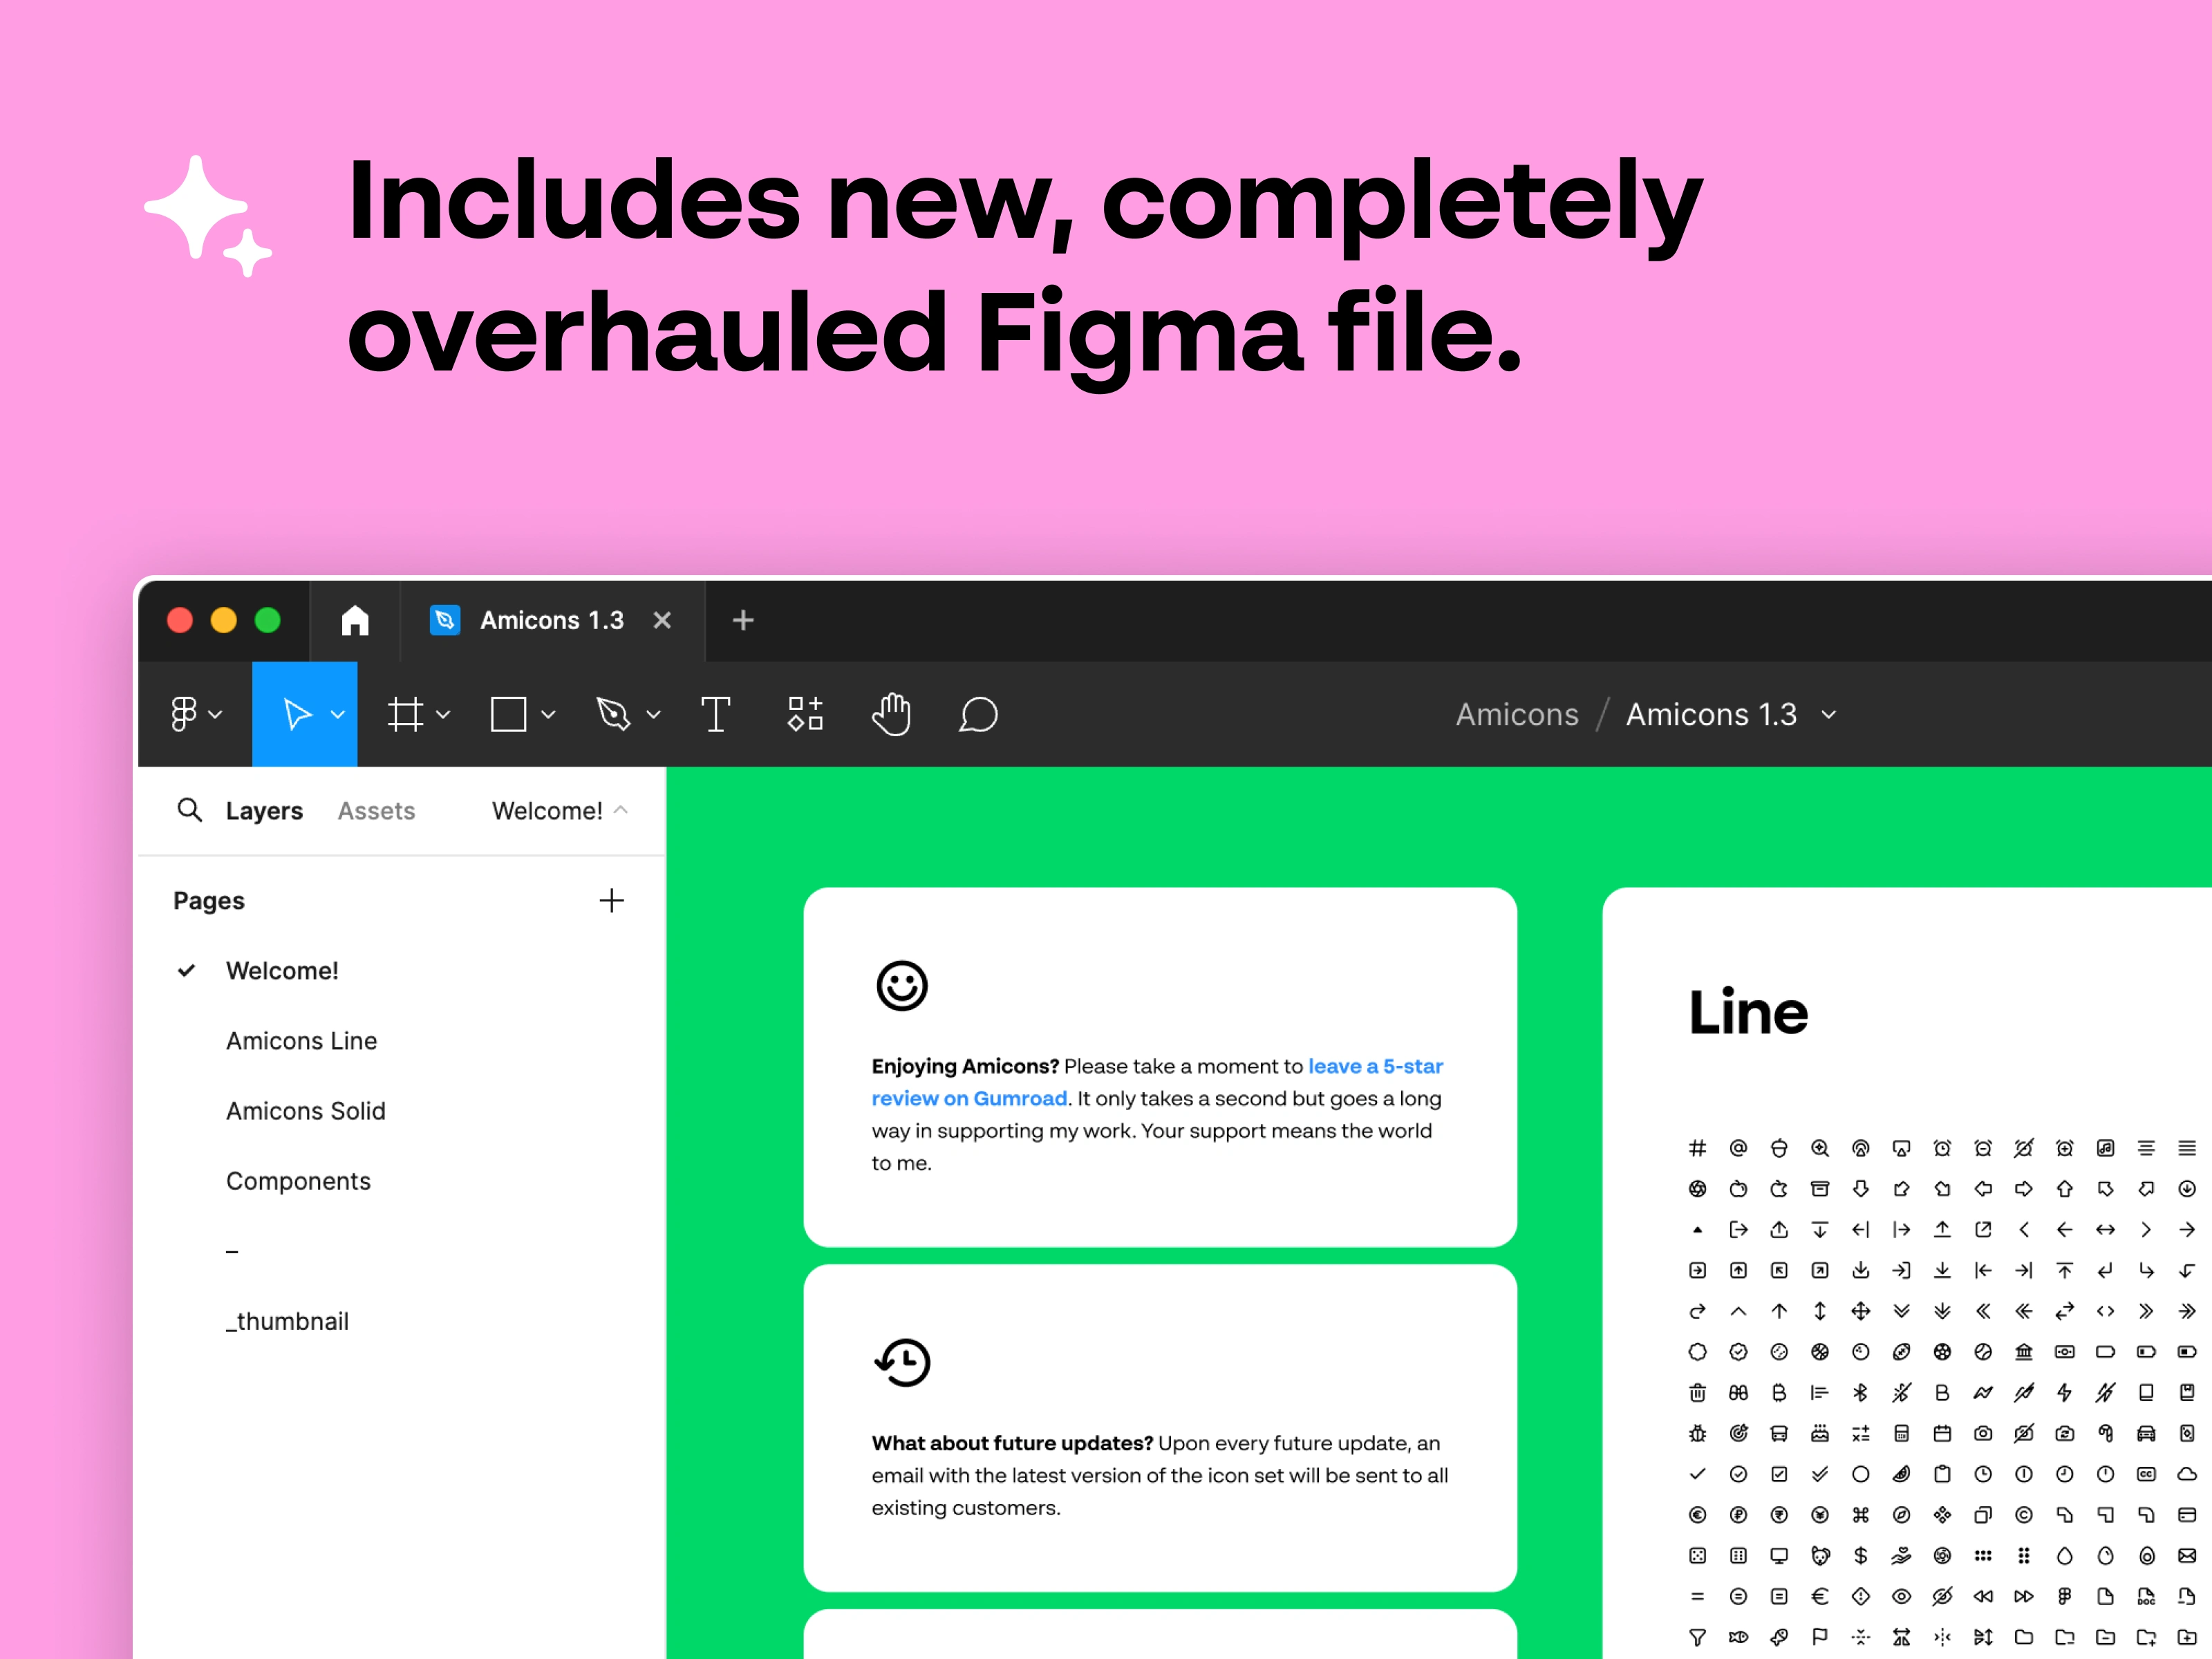Image resolution: width=2212 pixels, height=1659 pixels.
Task: Activate the Hand tool
Action: 891,714
